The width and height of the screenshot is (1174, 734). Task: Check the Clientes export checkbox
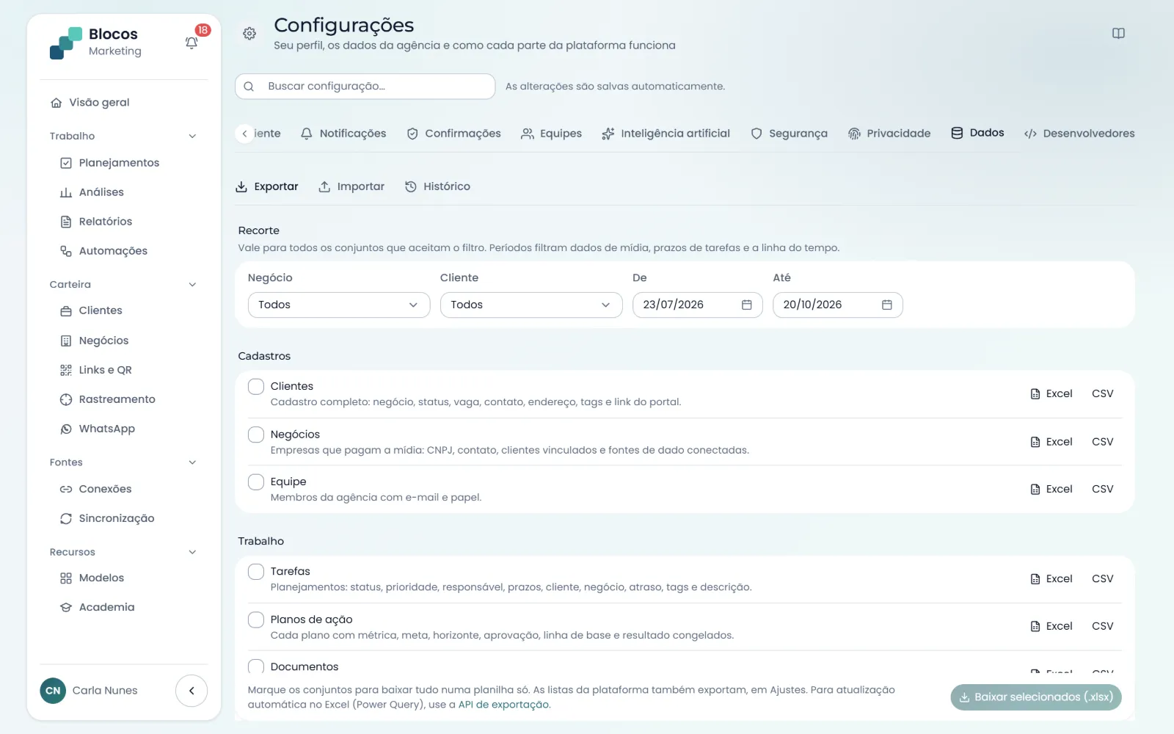click(x=256, y=386)
